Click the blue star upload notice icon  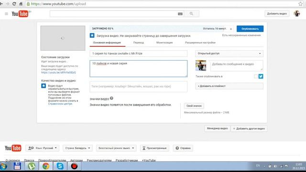coord(92,35)
